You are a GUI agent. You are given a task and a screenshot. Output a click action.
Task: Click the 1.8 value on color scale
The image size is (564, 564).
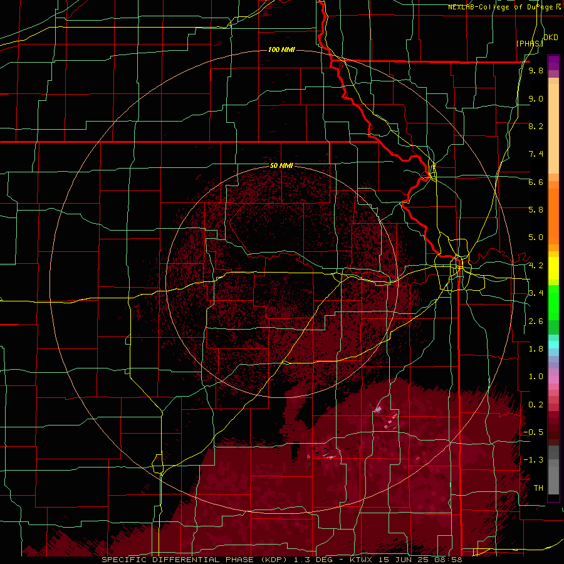click(536, 349)
